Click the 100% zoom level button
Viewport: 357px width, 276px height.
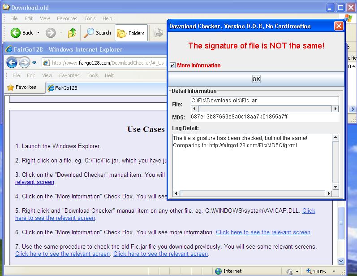click(316, 271)
